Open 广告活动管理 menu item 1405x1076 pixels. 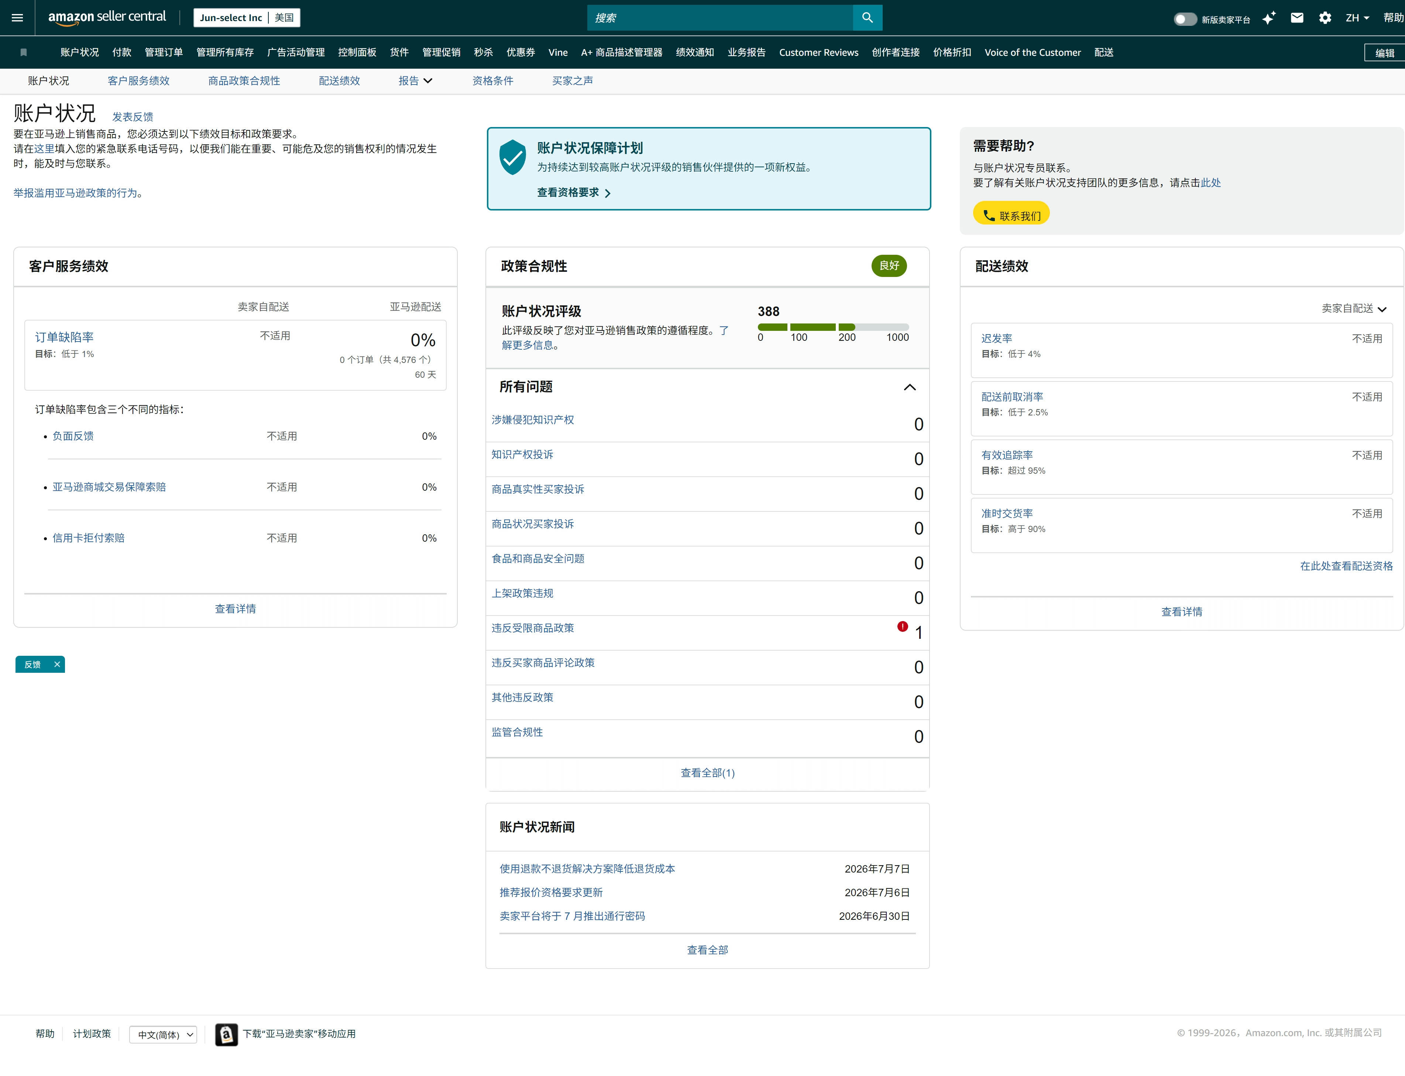click(296, 52)
